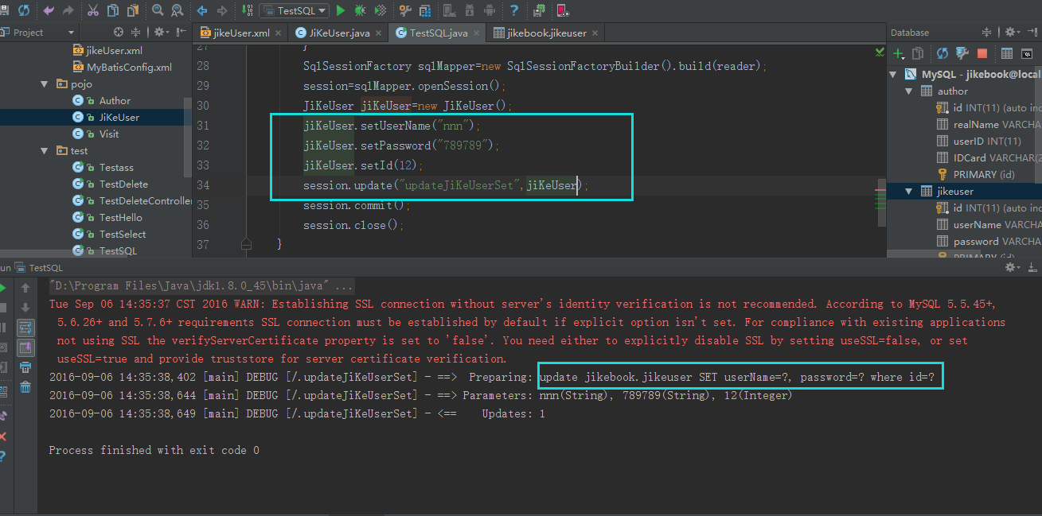This screenshot has height=516, width=1042.
Task: Close the jikeUser.xml tab
Action: click(x=279, y=33)
